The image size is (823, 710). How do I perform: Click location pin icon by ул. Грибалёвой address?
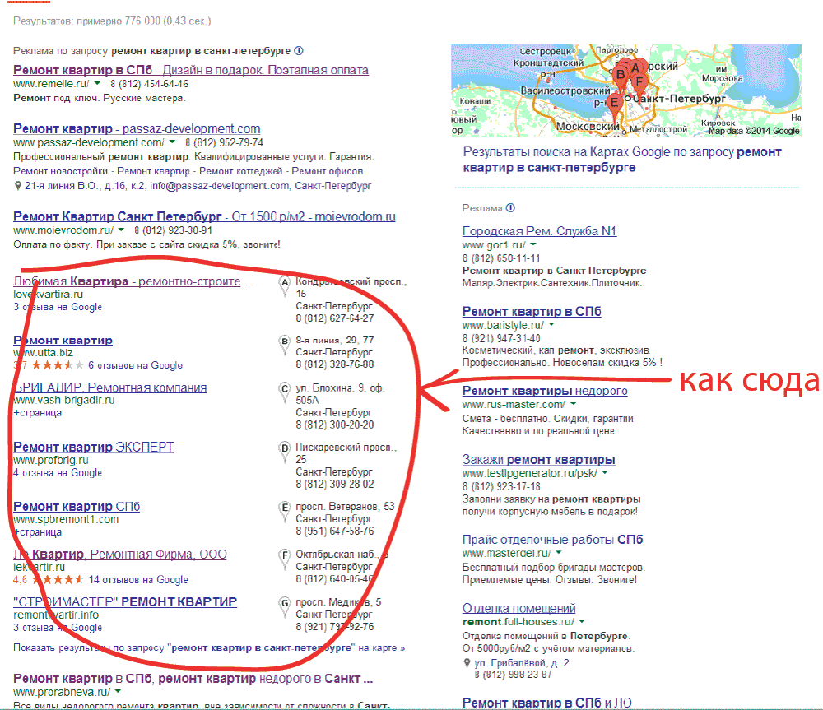pyautogui.click(x=467, y=663)
